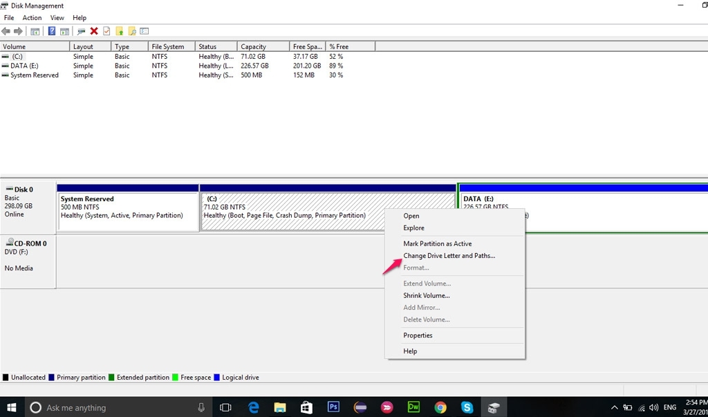Click Mark Partition as Active
This screenshot has width=708, height=417.
coord(437,244)
